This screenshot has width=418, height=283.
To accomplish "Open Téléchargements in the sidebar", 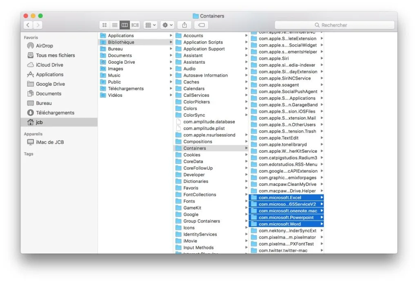I will tap(59, 113).
